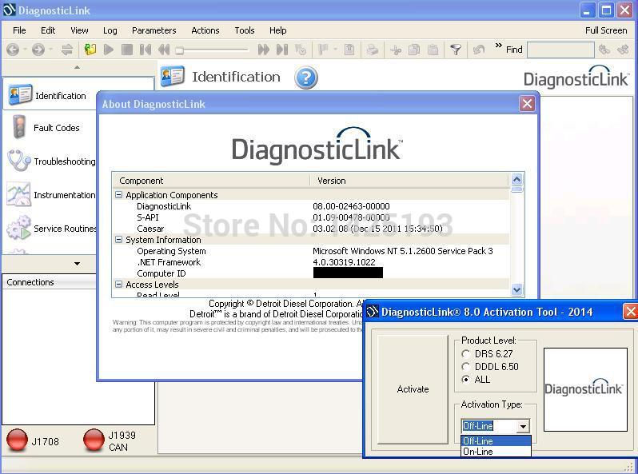Open Service Routines gears icon
This screenshot has height=474, width=638.
[x=18, y=228]
